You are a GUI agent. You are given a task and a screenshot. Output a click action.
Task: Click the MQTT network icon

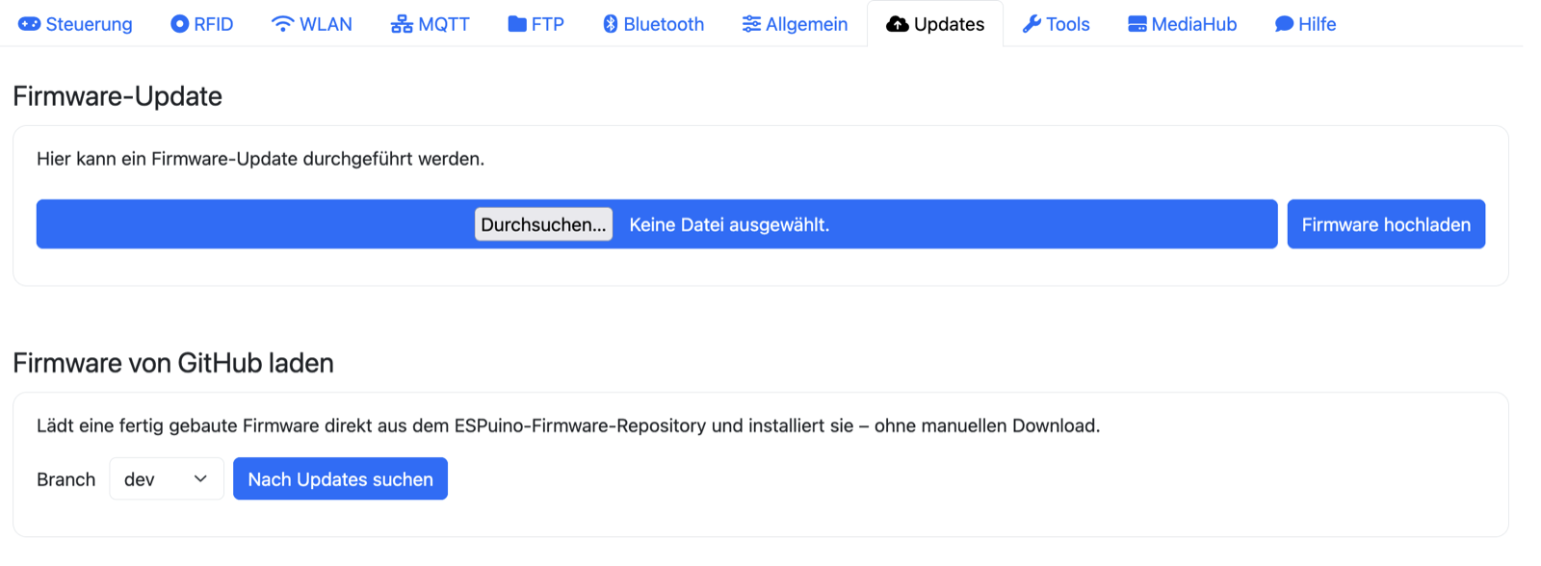[402, 24]
